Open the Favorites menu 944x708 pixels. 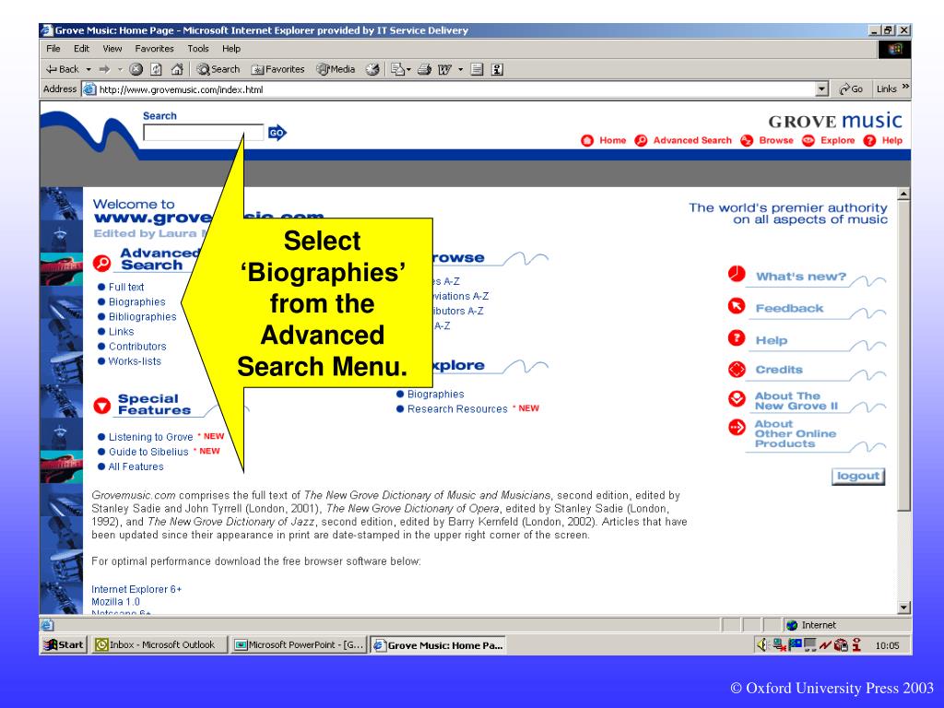pyautogui.click(x=154, y=49)
